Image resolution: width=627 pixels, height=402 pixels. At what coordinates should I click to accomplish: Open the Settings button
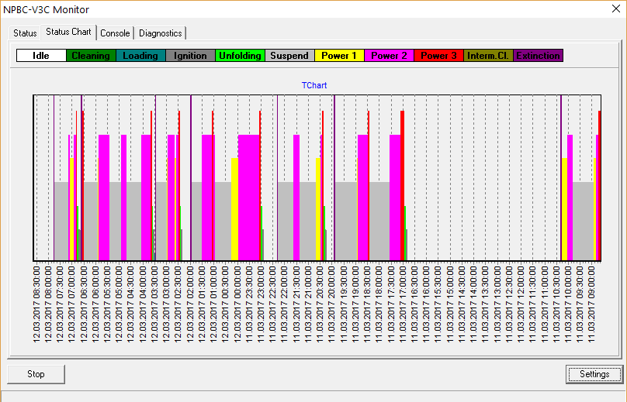coord(594,374)
